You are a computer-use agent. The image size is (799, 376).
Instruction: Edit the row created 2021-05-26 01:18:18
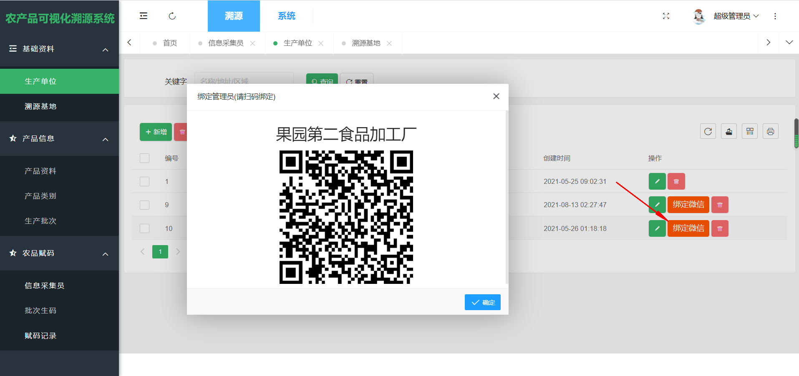[x=657, y=228]
